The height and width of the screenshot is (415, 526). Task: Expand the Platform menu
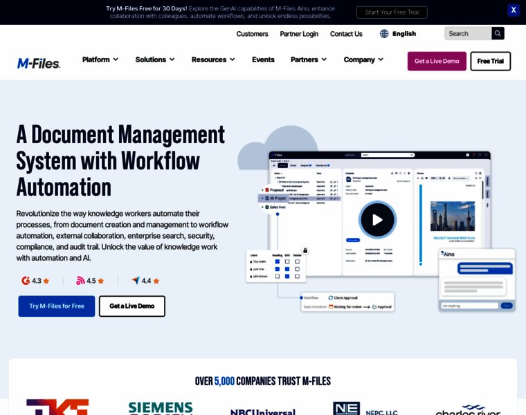coord(100,59)
